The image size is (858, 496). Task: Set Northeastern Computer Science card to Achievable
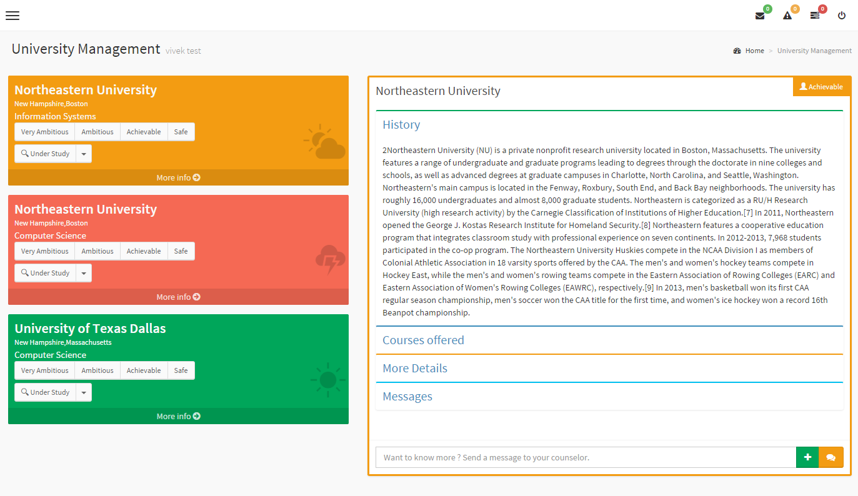pos(144,251)
